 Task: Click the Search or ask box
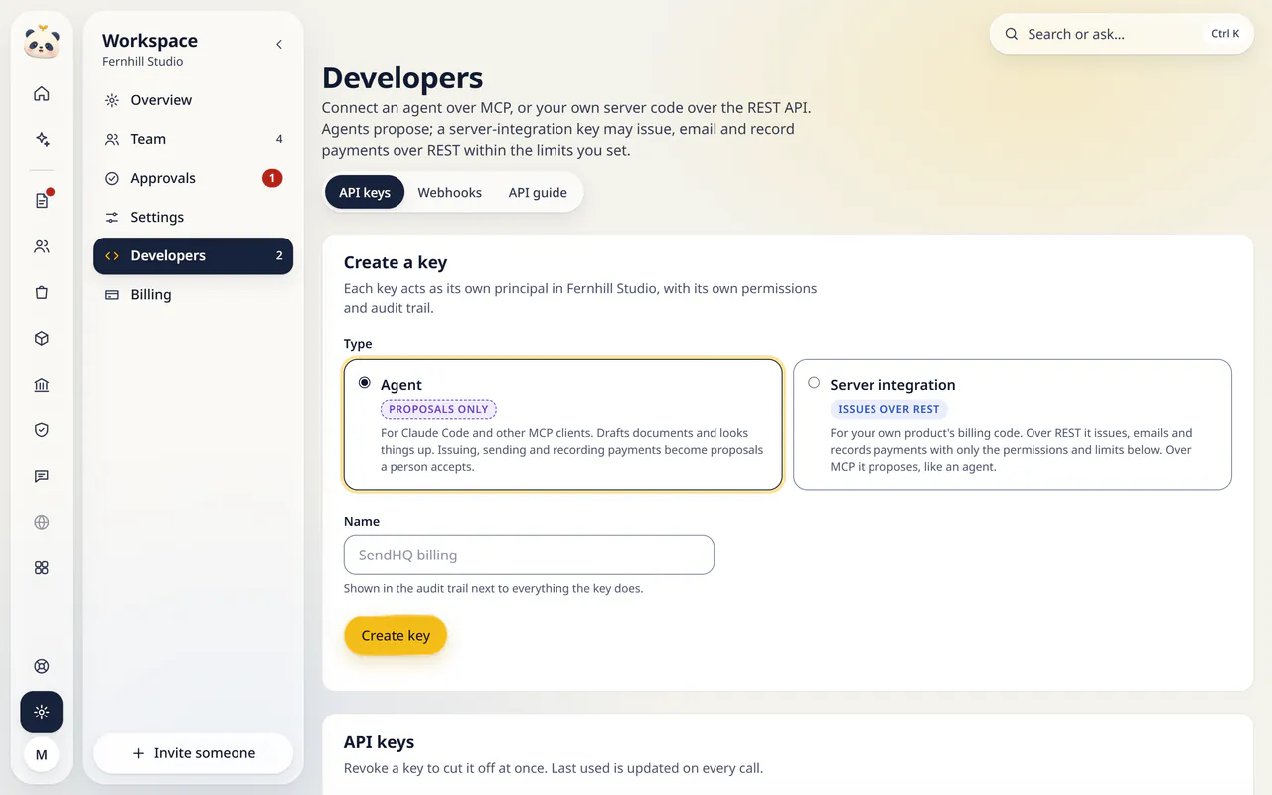coord(1122,34)
